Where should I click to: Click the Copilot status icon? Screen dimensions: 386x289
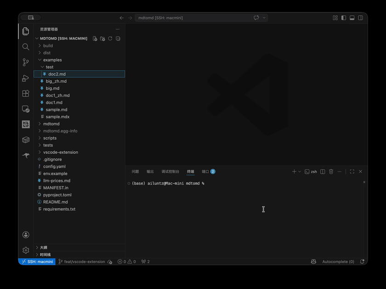click(313, 262)
